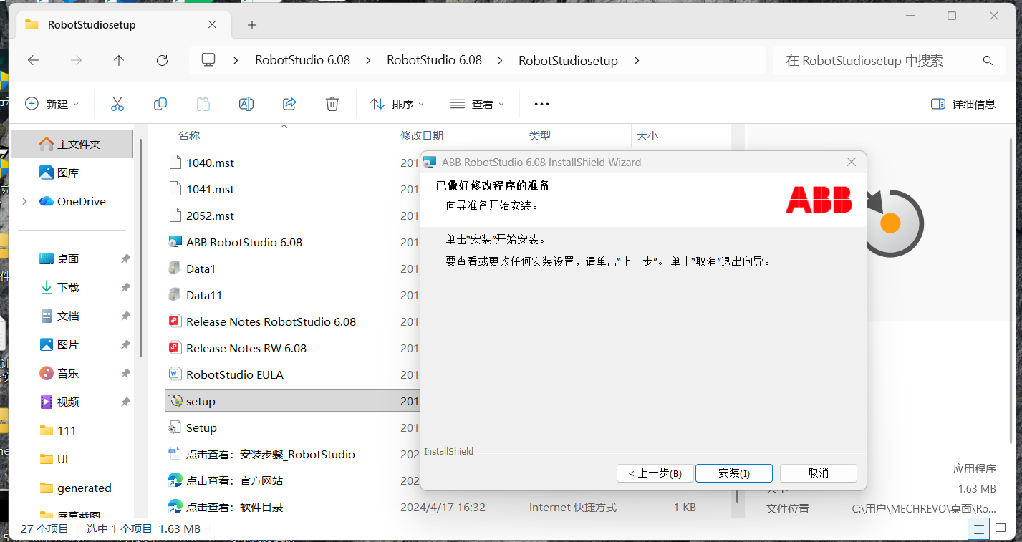Click the navigation pane vertical scrollbar
The width and height of the screenshot is (1022, 542).
tap(141, 247)
